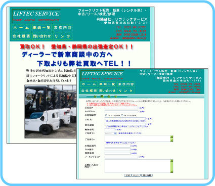Open 問い合わせ button on back page
Screen dimensions: 215x186
click(x=42, y=36)
